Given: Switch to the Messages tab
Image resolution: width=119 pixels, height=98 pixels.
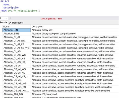Looking at the screenshot, I should coord(16,23).
